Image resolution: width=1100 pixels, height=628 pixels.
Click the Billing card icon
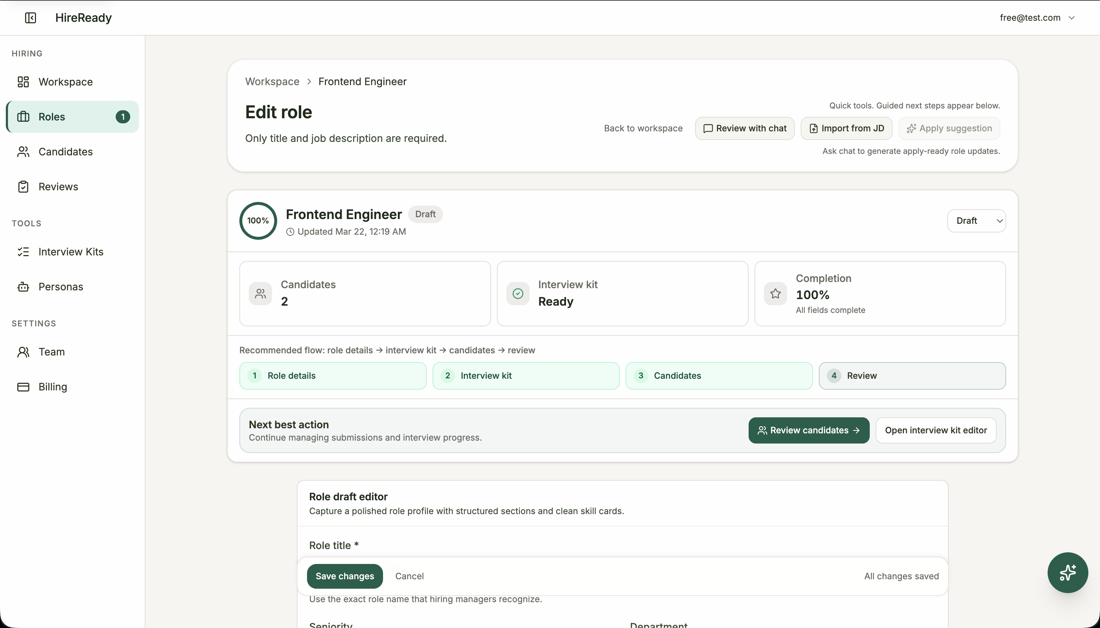24,386
